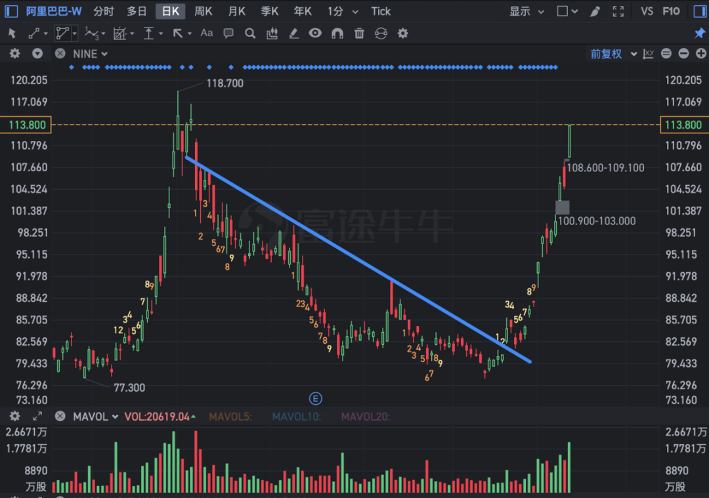Delete drawings with the trash icon

[359, 33]
